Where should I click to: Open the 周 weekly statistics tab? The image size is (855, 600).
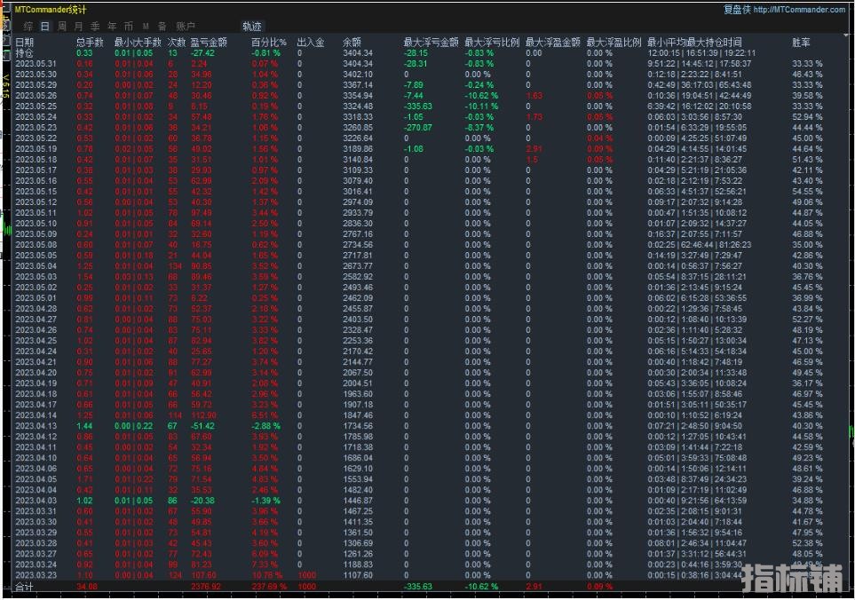[62, 26]
